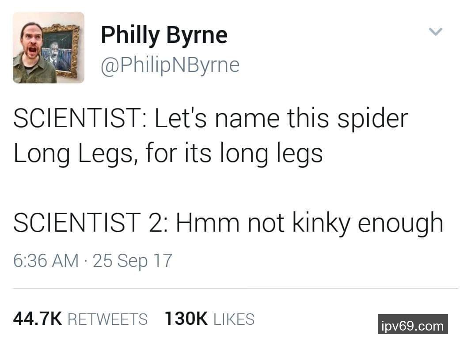This screenshot has height=346, width=460.
Task: Select the LIKES label
Action: (234, 319)
